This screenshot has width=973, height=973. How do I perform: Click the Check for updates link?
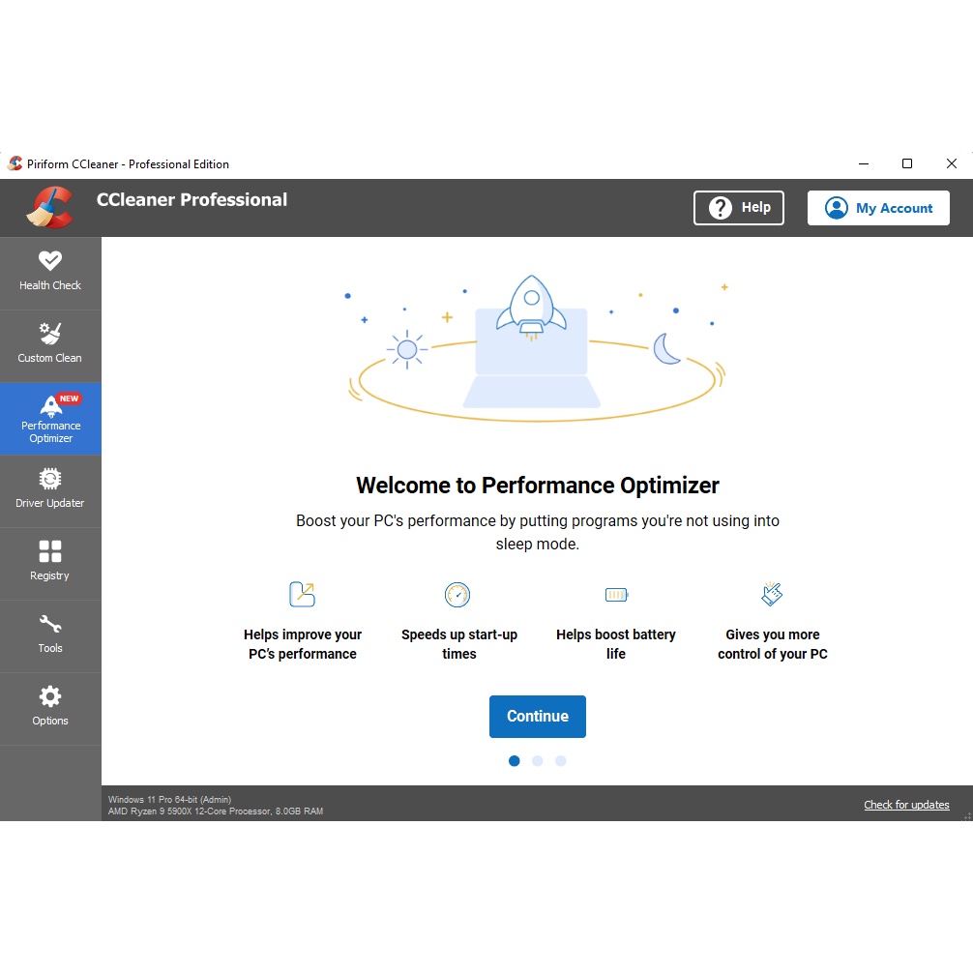click(x=906, y=805)
